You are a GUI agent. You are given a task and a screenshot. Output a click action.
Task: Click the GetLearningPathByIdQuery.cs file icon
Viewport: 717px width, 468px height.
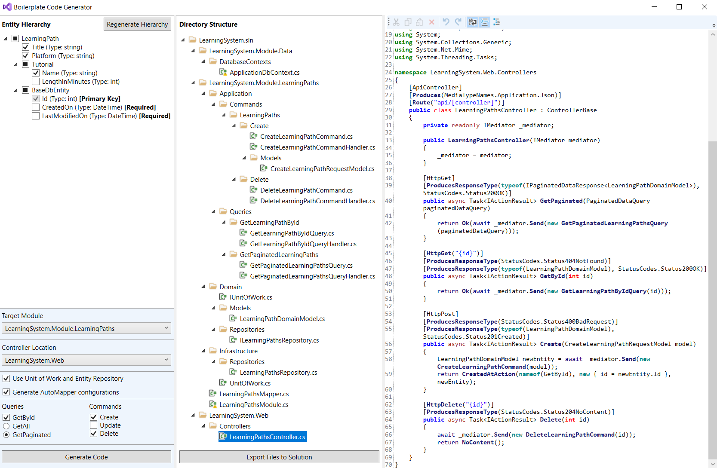coord(243,233)
